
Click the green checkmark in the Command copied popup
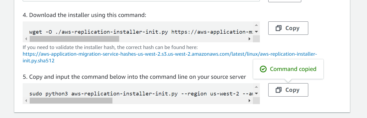click(263, 69)
